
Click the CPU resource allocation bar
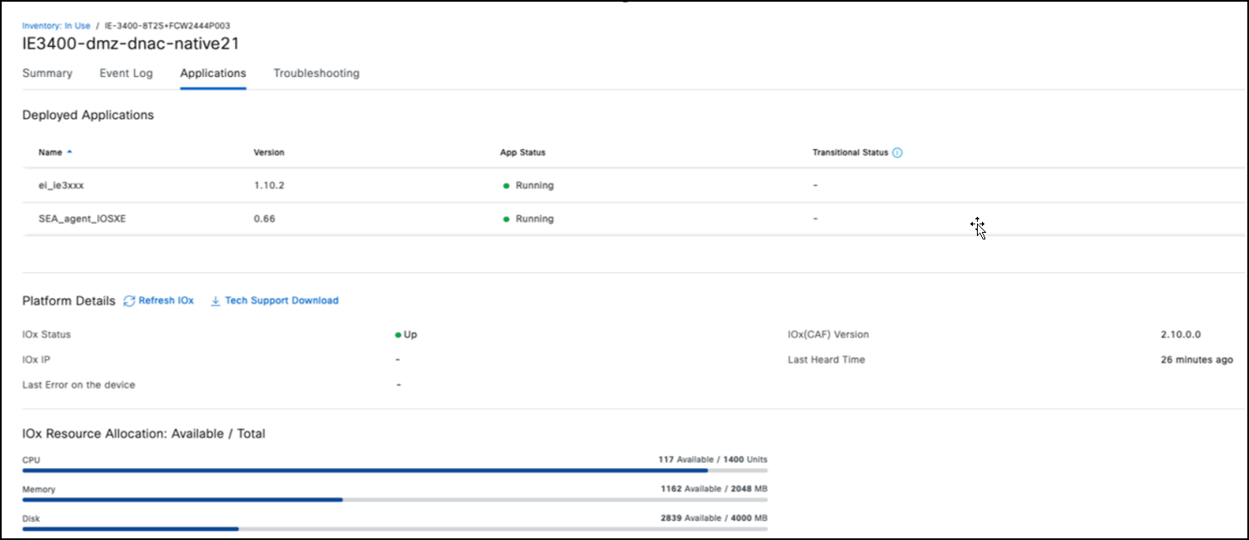click(x=395, y=471)
